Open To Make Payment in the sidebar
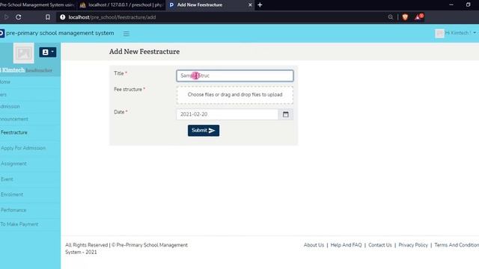The width and height of the screenshot is (479, 269). [19, 224]
